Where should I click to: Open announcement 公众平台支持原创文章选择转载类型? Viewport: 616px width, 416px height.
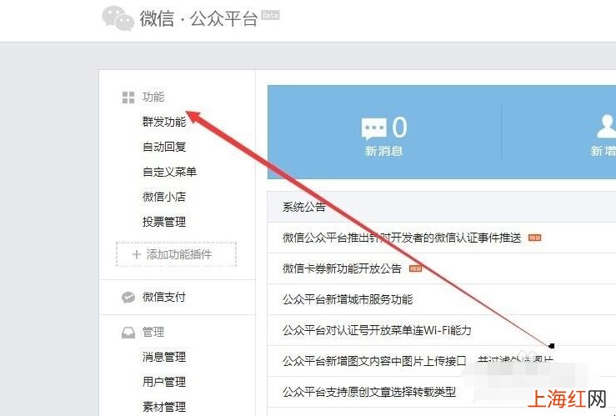tap(369, 392)
